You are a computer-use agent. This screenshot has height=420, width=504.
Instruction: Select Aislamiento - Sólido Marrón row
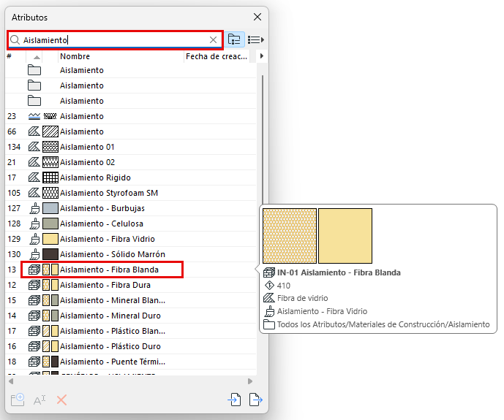point(131,254)
